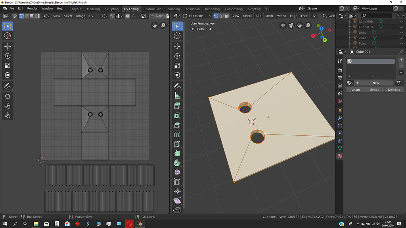Viewport: 406px width, 228px height.
Task: Open the Material properties tab
Action: (340, 156)
